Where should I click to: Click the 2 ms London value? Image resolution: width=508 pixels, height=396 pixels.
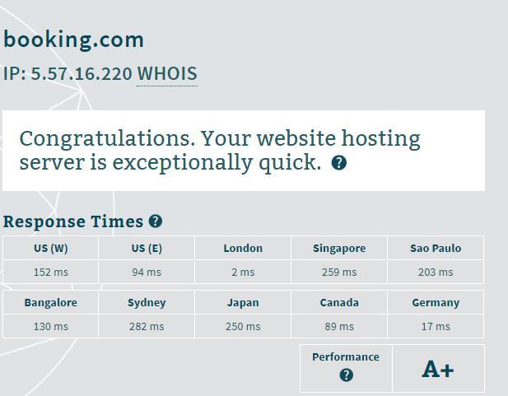tap(243, 273)
